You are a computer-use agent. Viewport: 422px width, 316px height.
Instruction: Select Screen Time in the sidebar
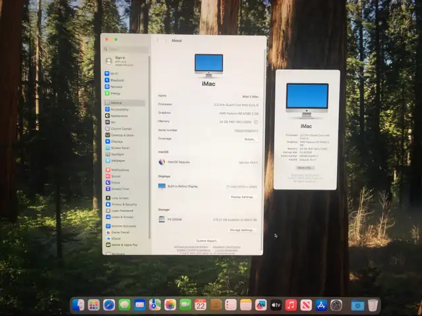point(117,189)
